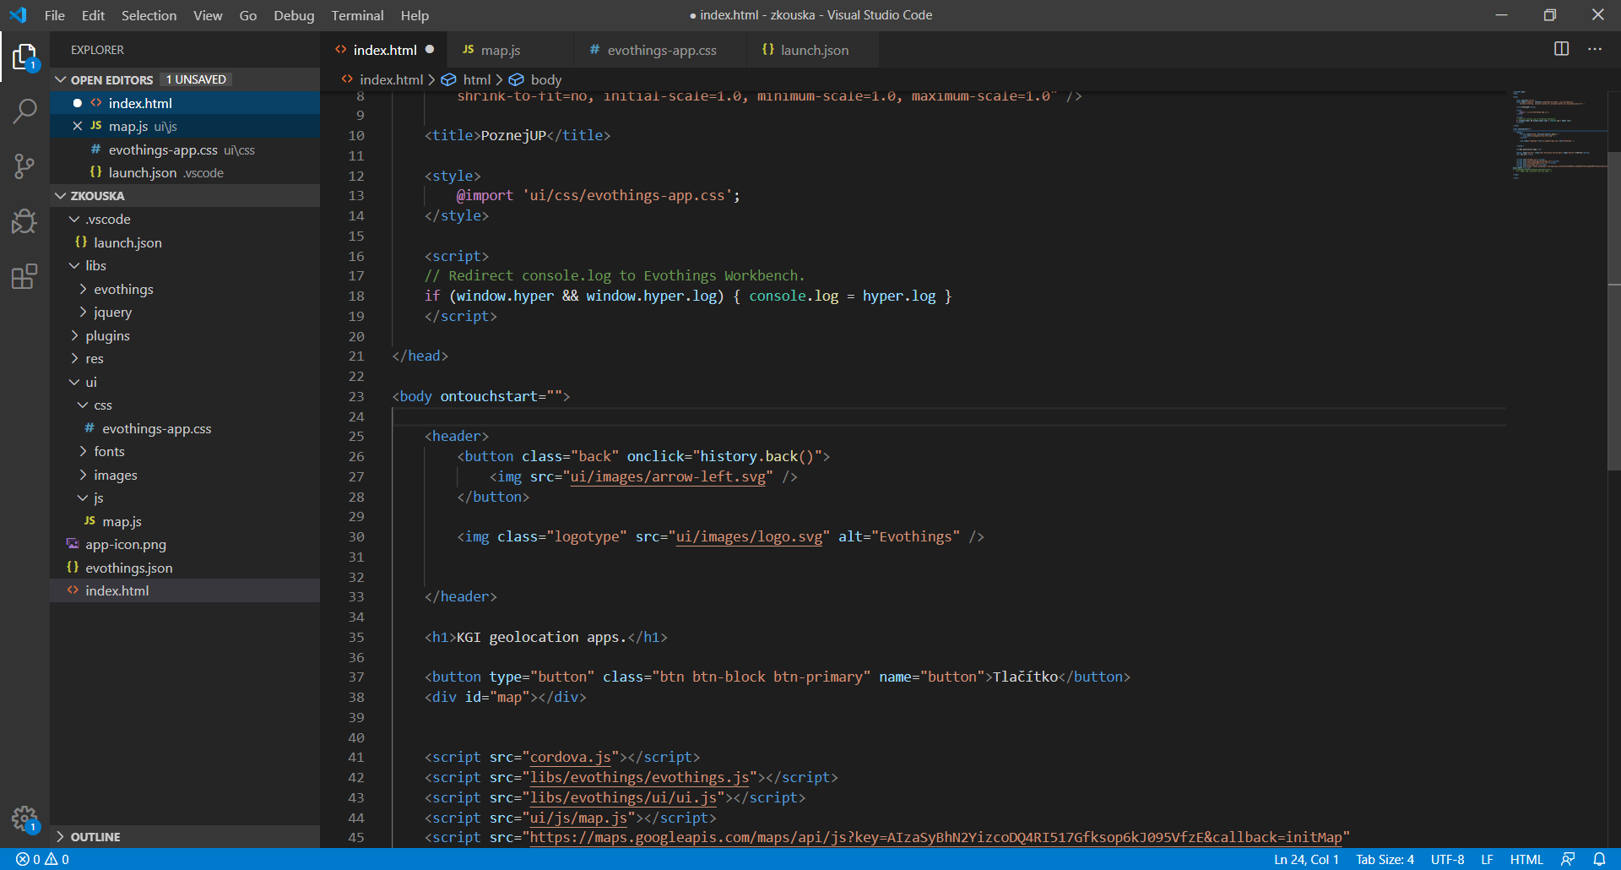Viewport: 1621px width, 870px height.
Task: Click the app-icon.png image file icon
Action: coord(73,544)
